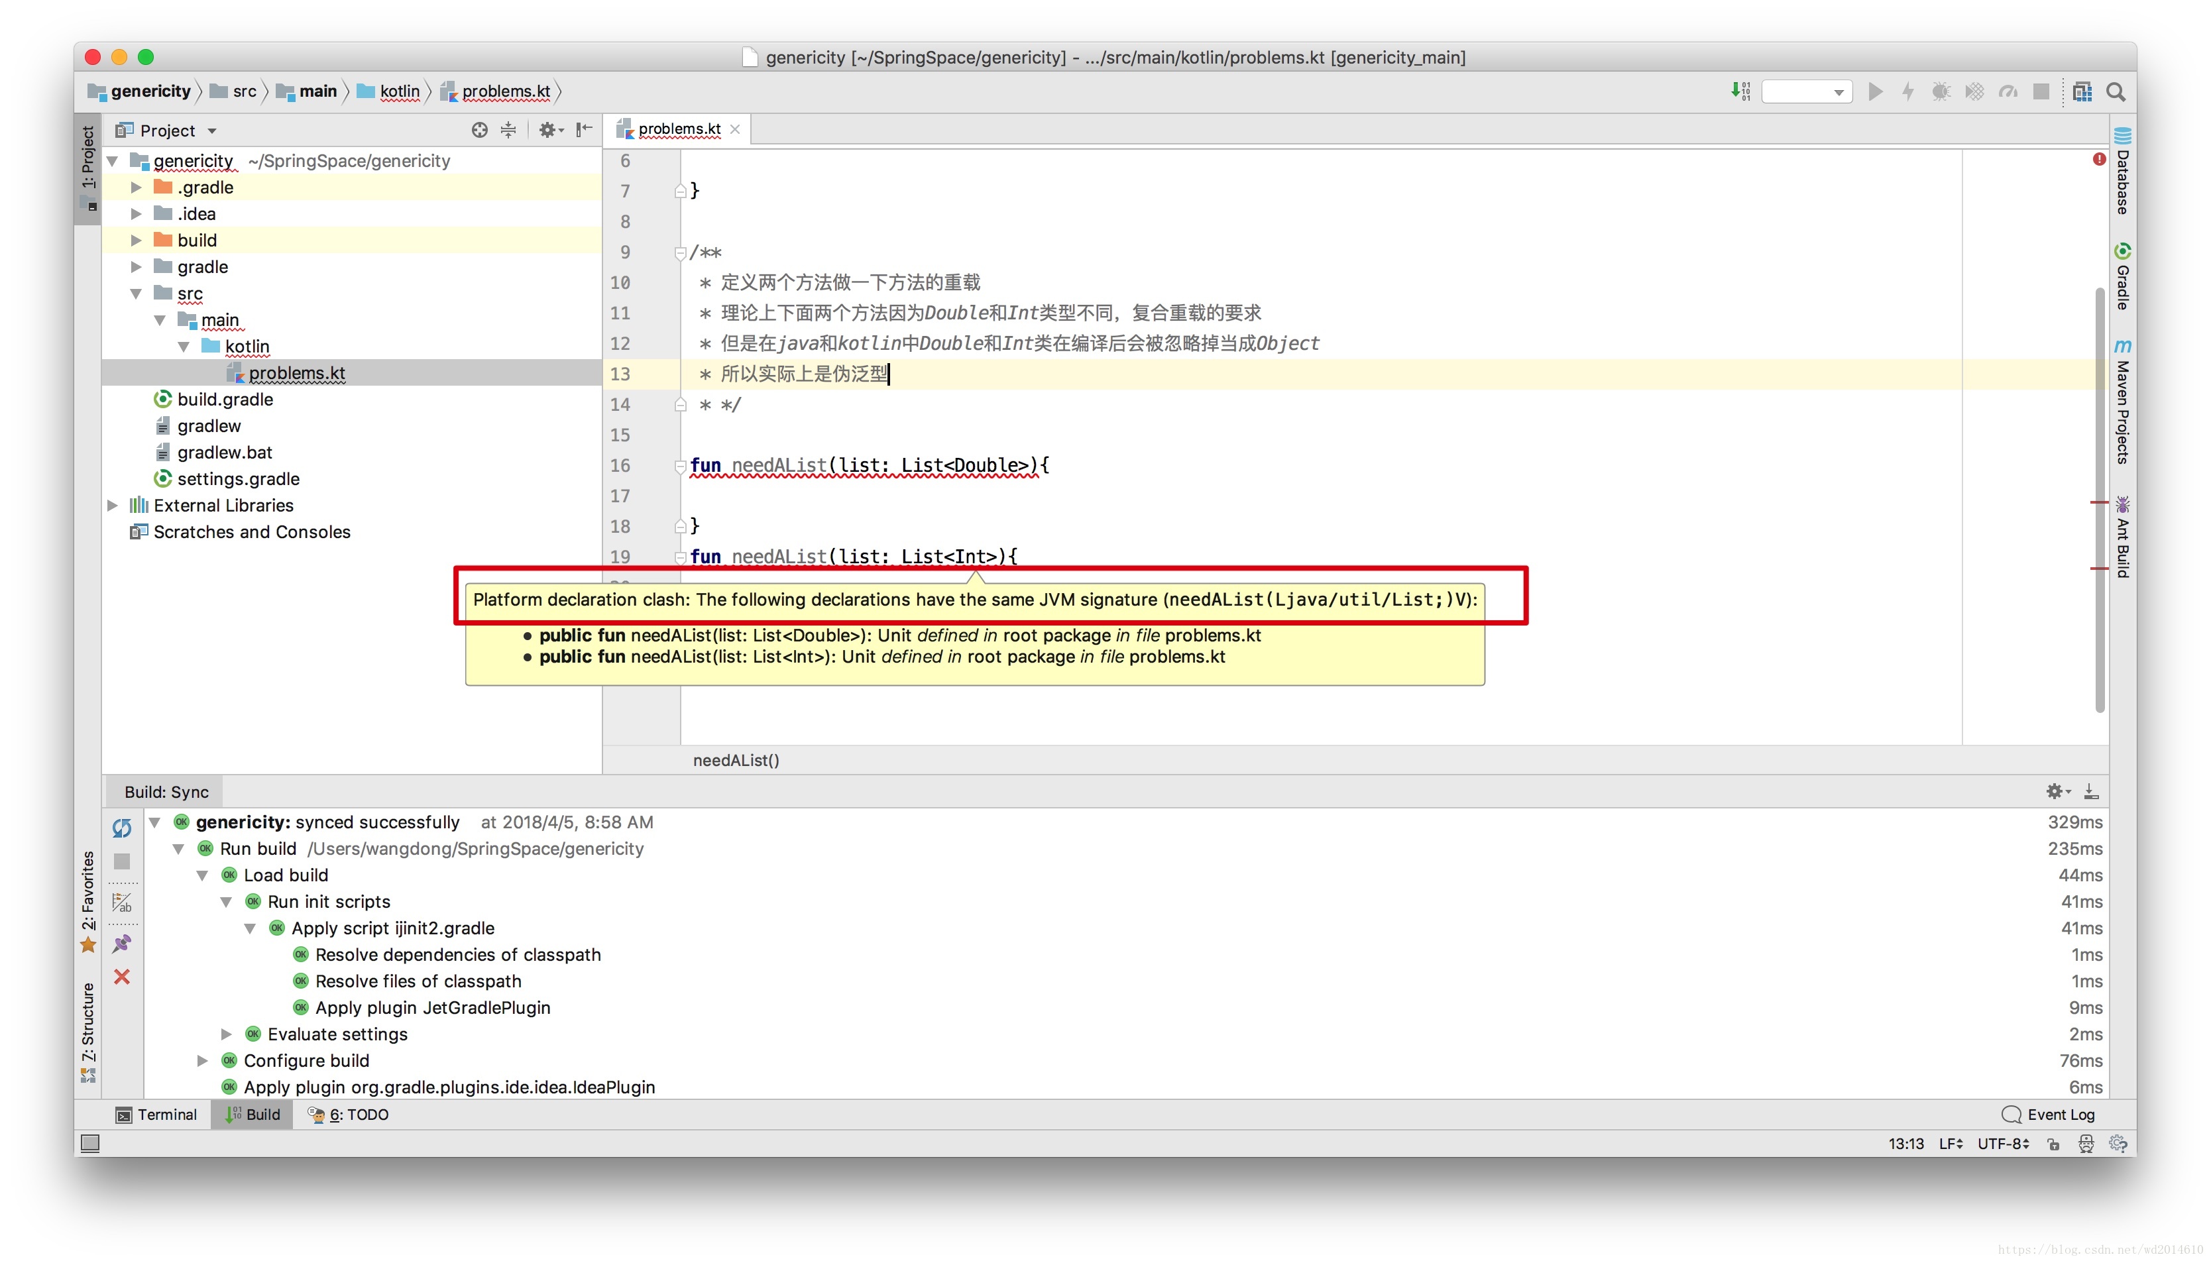The height and width of the screenshot is (1263, 2211).
Task: Click the red error indicator in the editor's top-right corner
Action: 2098,159
